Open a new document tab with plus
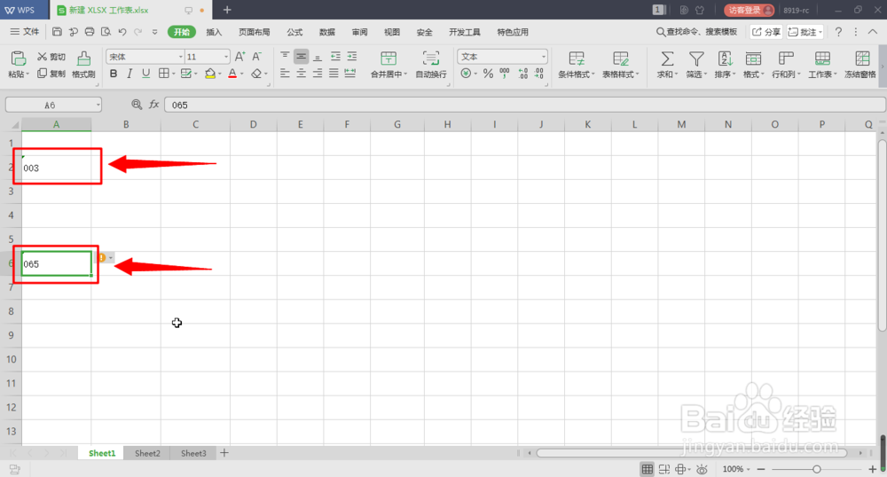This screenshot has height=477, width=887. [227, 10]
